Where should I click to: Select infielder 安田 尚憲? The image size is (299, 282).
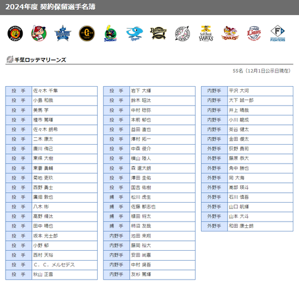click(141, 255)
